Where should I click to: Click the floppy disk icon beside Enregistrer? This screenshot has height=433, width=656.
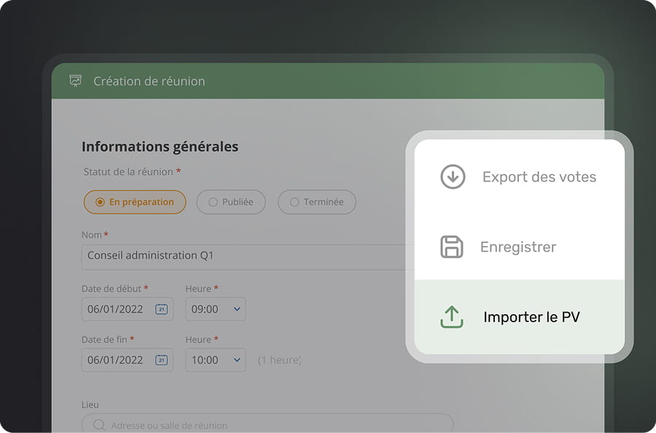coord(452,247)
